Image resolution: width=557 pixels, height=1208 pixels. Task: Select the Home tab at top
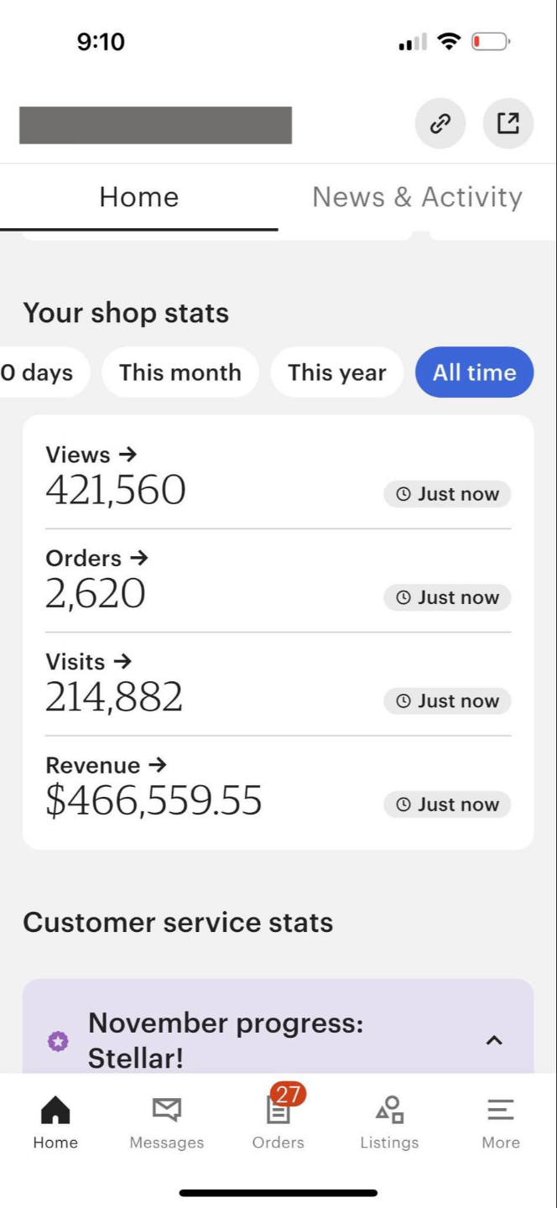139,197
